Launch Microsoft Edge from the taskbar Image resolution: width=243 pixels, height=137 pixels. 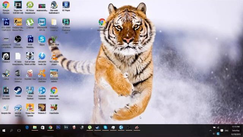27,127
